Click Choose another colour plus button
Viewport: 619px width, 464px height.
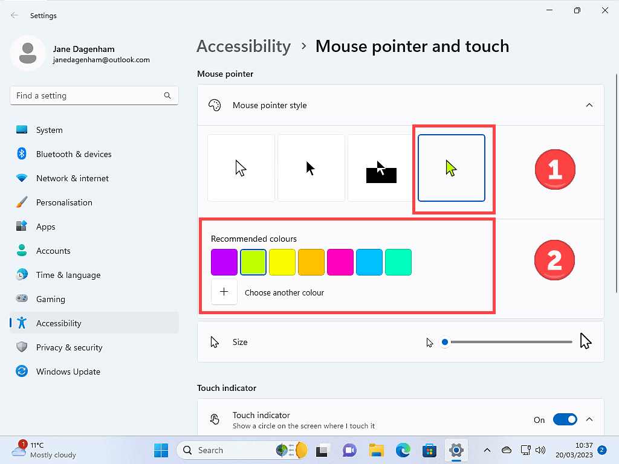point(224,292)
